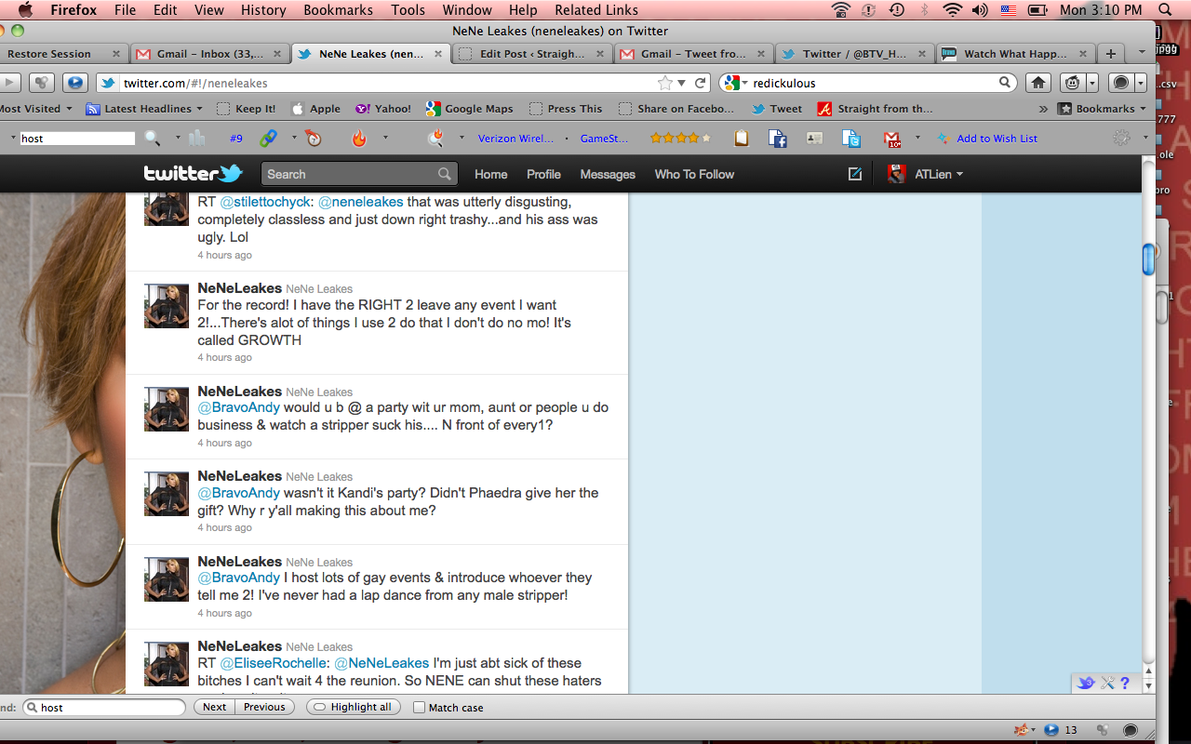The height and width of the screenshot is (744, 1191).
Task: Click the compose new tweet icon
Action: pos(854,174)
